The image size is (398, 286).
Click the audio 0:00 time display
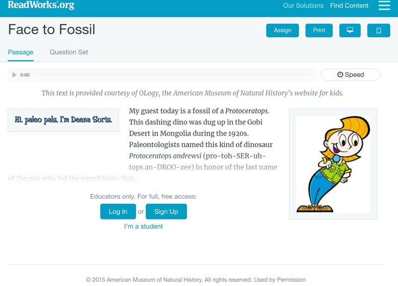point(25,75)
